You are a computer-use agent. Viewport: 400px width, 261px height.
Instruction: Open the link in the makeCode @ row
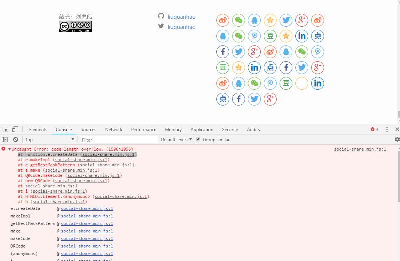tap(87, 238)
